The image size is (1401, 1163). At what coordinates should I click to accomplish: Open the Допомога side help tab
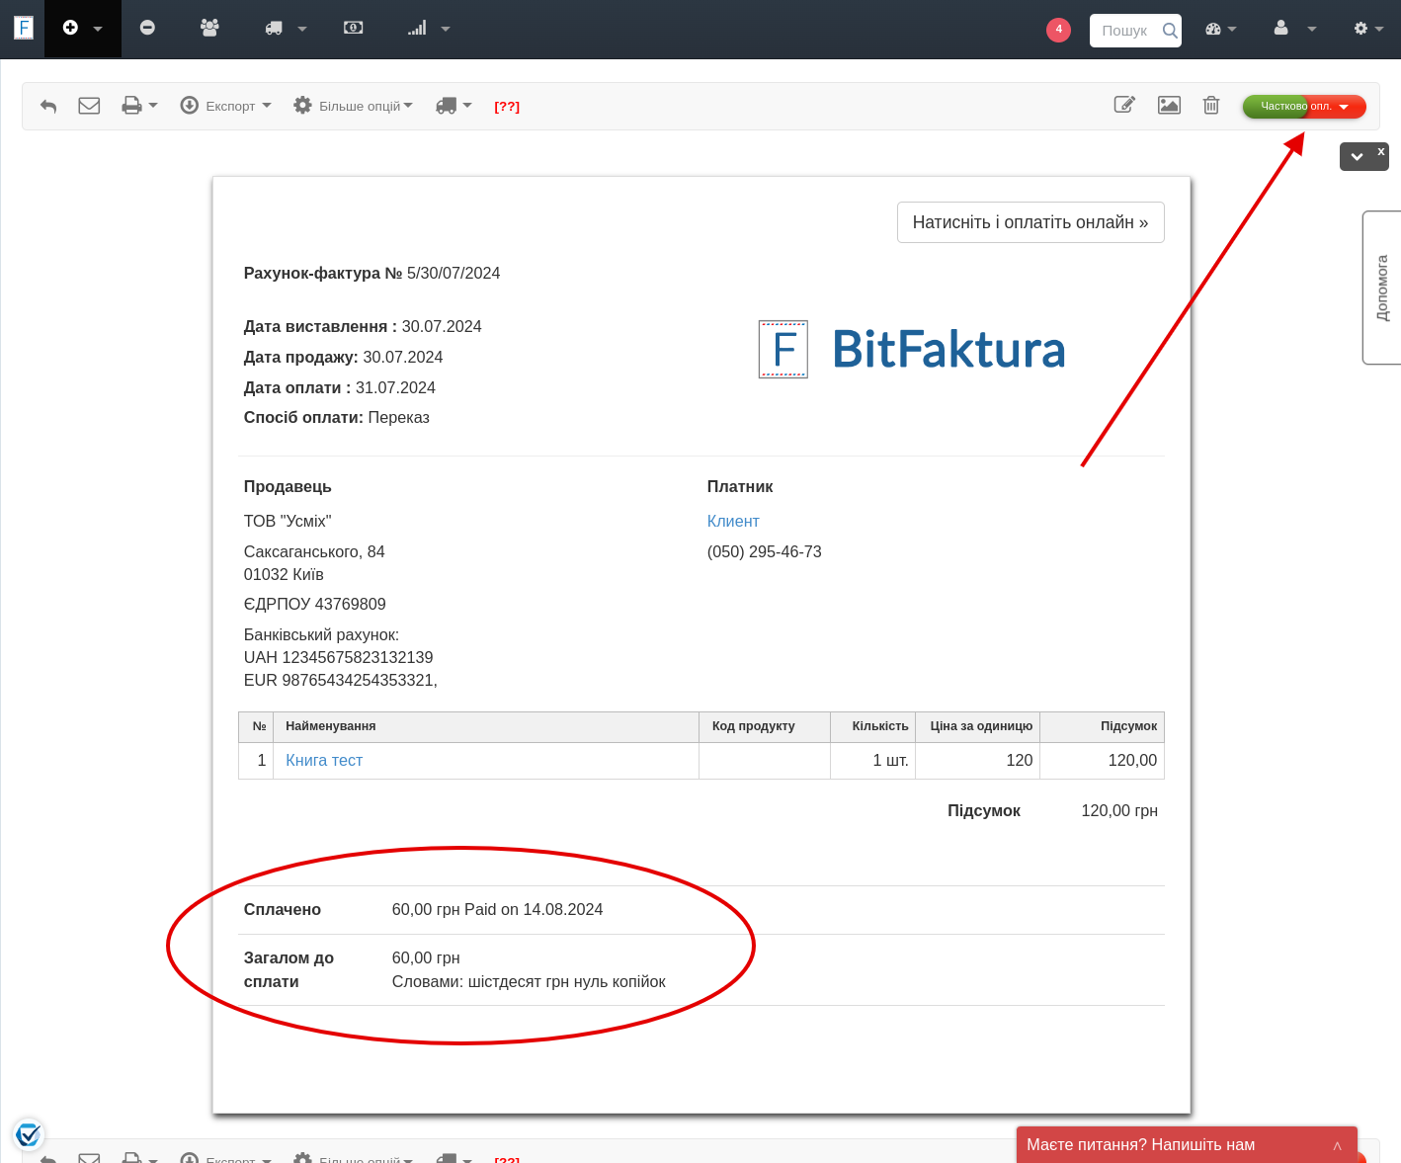click(x=1382, y=288)
